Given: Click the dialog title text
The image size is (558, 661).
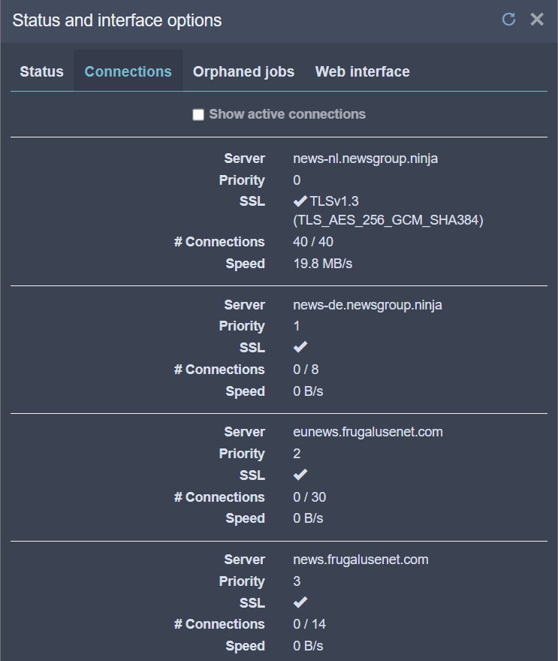Looking at the screenshot, I should 117,20.
